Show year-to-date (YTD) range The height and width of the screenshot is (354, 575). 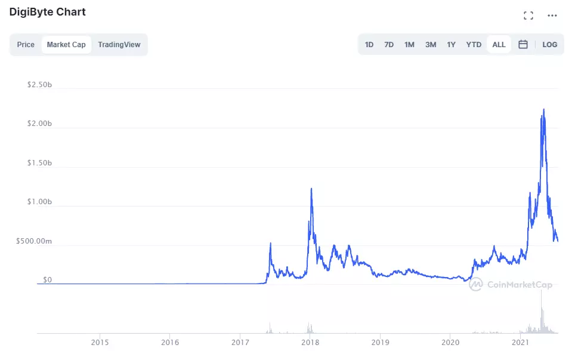click(474, 44)
